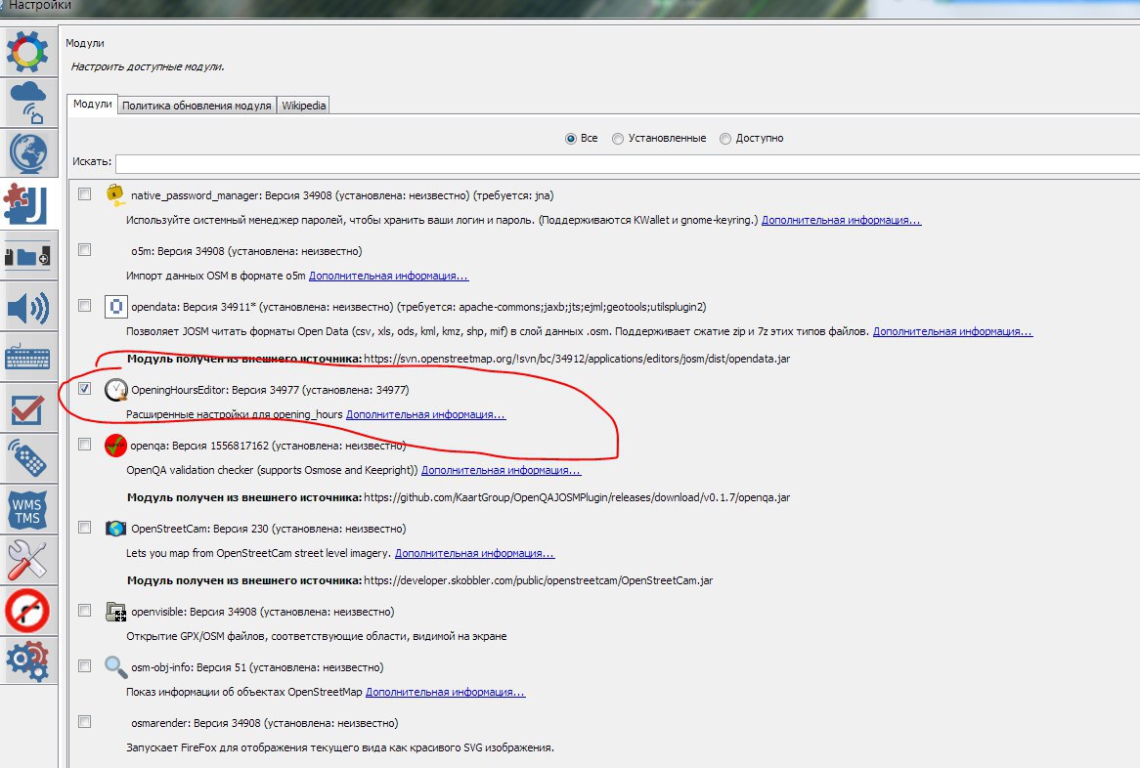Open remote control settings icon

(27, 459)
